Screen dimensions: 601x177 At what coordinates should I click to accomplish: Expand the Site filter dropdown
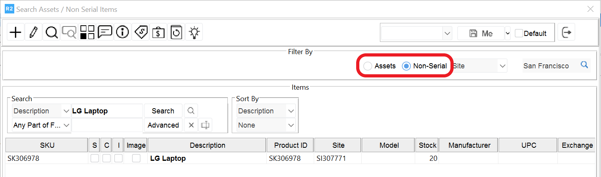pyautogui.click(x=502, y=66)
